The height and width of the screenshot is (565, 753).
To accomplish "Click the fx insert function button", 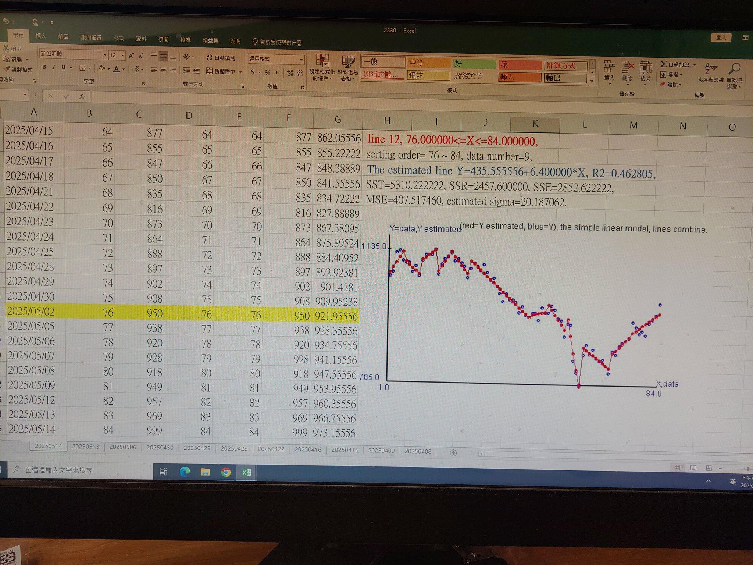I will click(82, 96).
